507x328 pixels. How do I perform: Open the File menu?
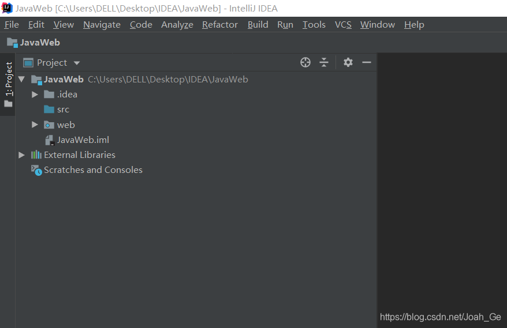tap(12, 25)
